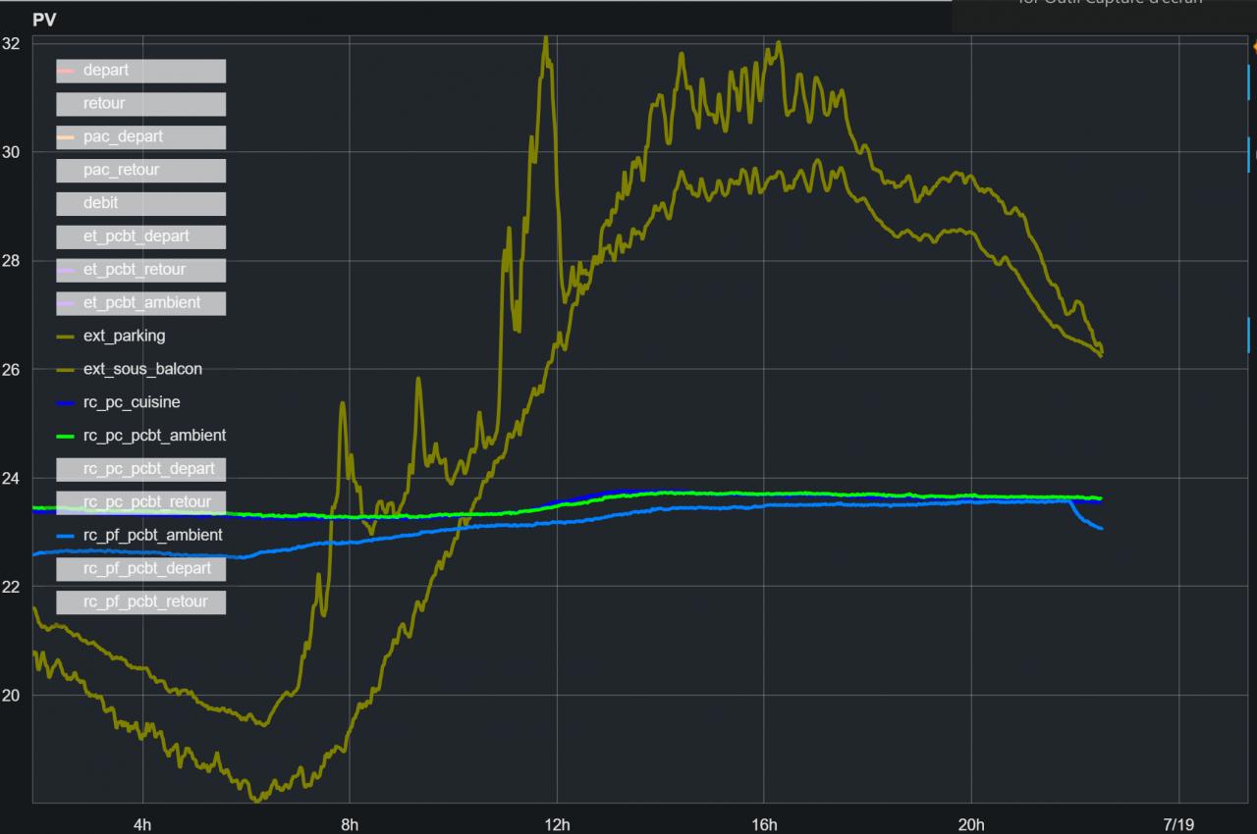Screen dimensions: 1257x834
Task: Select the 24 y-axis tick label
Action: point(12,478)
